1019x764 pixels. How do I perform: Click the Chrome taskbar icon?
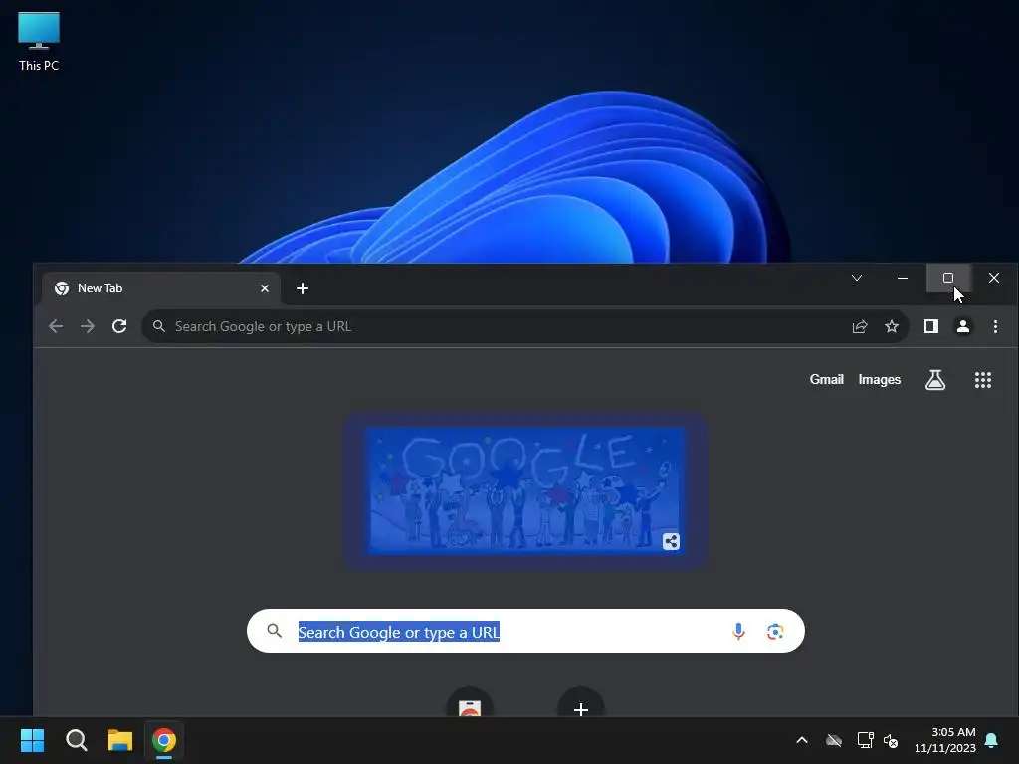click(x=164, y=740)
